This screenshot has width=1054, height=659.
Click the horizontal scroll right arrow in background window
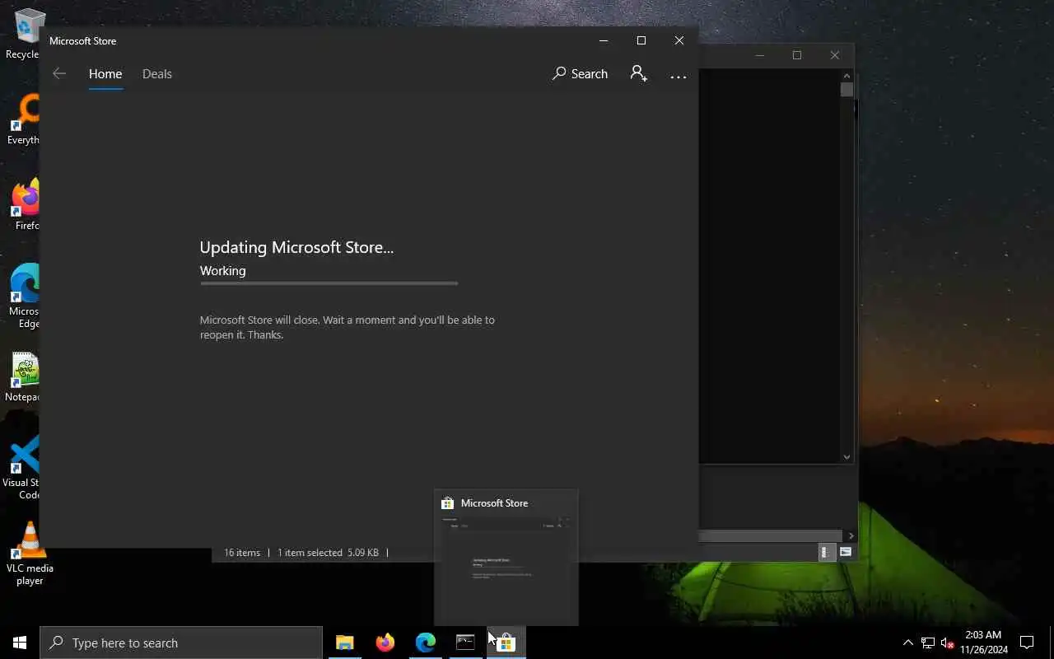[851, 535]
